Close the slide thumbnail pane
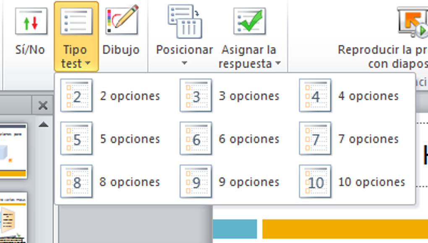This screenshot has width=428, height=243. [x=43, y=105]
